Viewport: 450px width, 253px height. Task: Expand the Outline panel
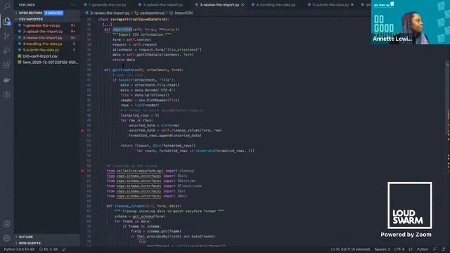click(47, 237)
